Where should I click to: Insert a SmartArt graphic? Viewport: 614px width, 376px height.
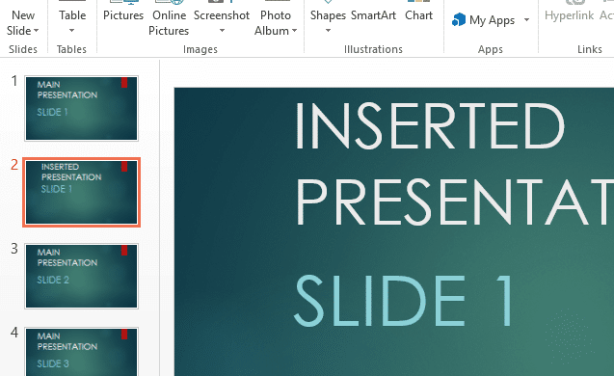tap(373, 15)
